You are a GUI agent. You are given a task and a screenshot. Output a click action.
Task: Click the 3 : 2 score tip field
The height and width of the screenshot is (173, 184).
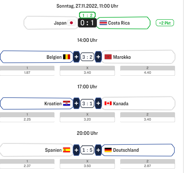[87, 57]
